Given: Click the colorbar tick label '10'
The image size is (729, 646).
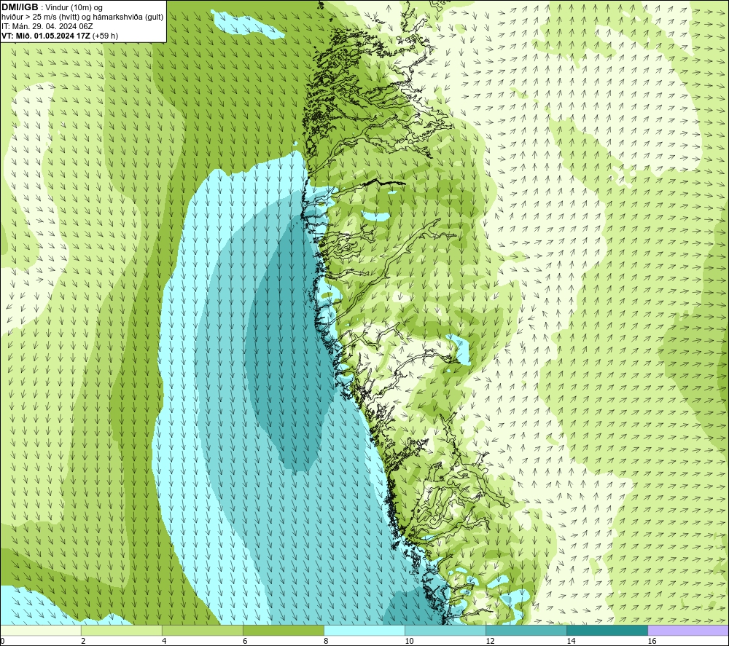Looking at the screenshot, I should [x=409, y=641].
